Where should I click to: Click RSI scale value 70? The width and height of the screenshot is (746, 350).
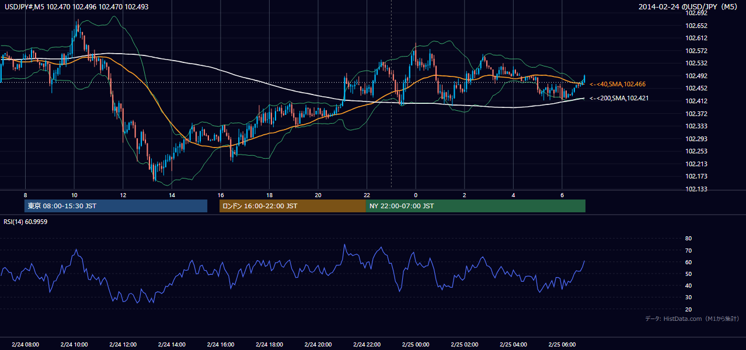pyautogui.click(x=688, y=250)
